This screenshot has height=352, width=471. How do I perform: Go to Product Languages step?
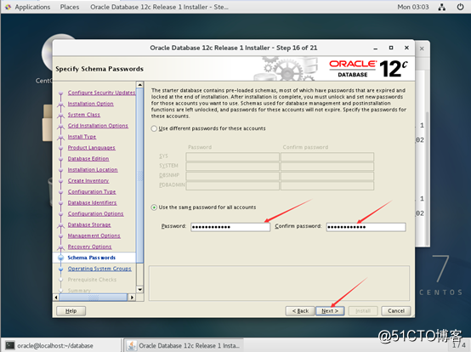tap(91, 148)
